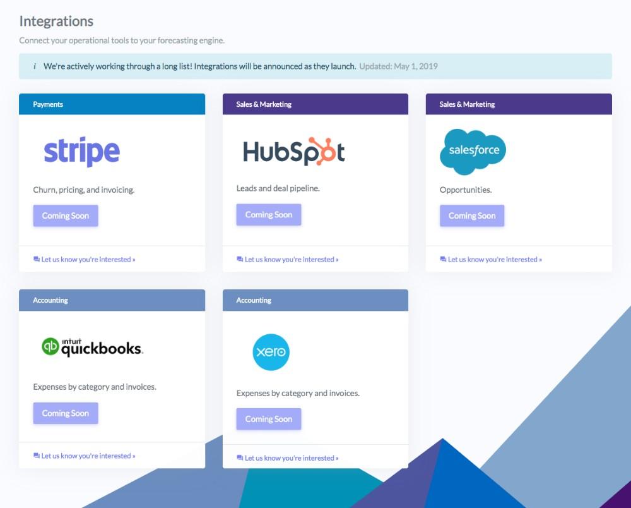
Task: Click the Payments header on Stripe card
Action: (112, 104)
